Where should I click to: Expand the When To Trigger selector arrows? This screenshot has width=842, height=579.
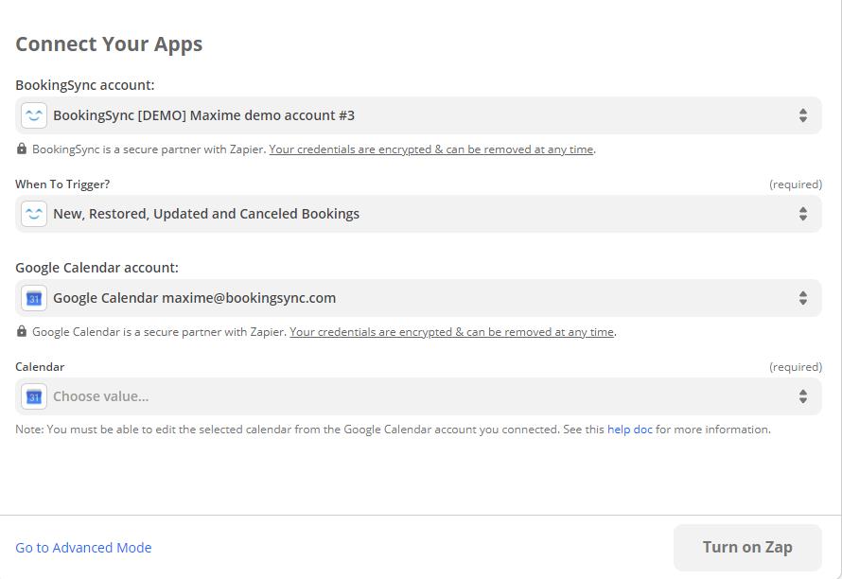[802, 214]
